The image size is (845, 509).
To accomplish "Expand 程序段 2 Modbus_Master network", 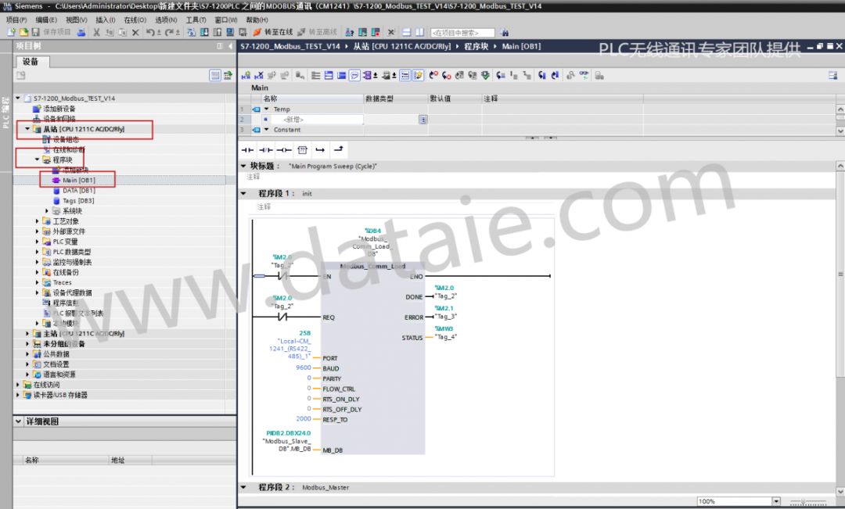I will click(243, 487).
